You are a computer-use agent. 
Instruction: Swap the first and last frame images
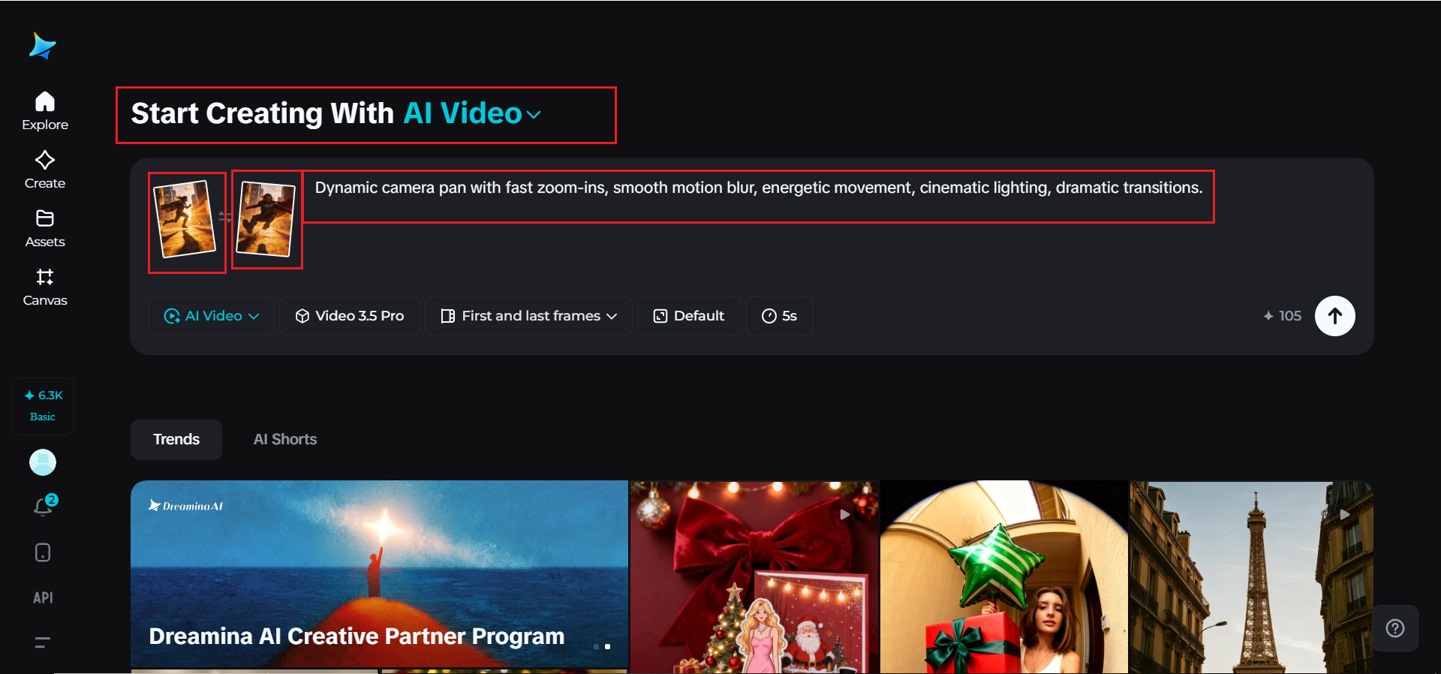225,217
